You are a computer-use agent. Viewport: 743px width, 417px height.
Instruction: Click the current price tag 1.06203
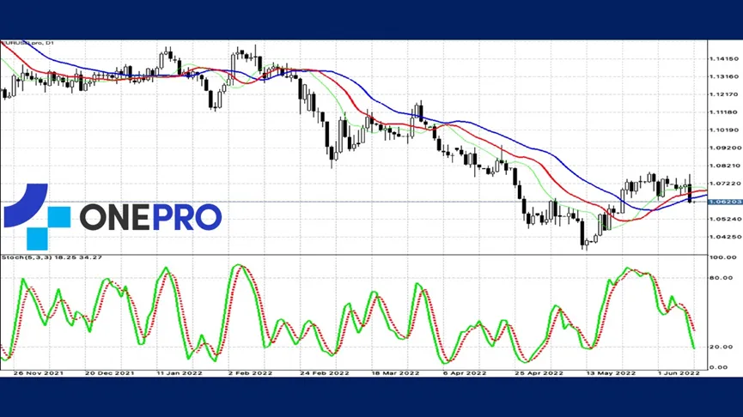pos(725,202)
